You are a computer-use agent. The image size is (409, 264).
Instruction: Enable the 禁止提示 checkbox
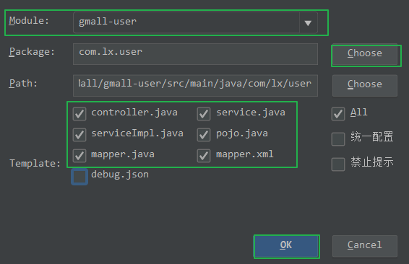point(338,164)
